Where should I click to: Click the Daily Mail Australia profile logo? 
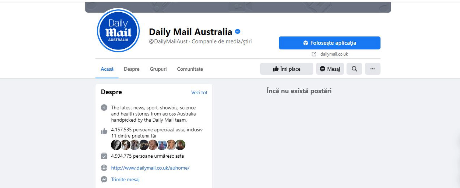click(118, 30)
